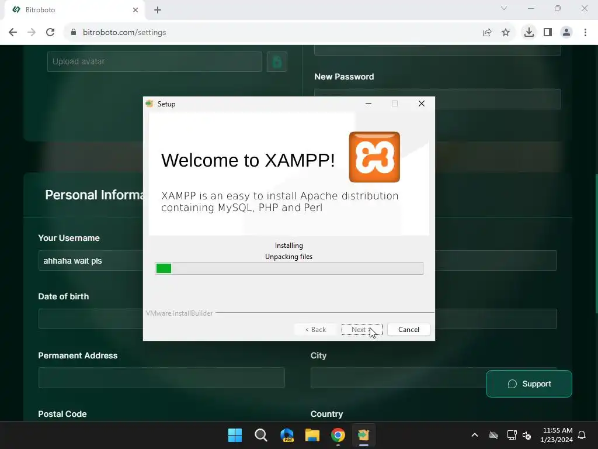598x449 pixels.
Task: Click the address bar URL
Action: coord(124,33)
